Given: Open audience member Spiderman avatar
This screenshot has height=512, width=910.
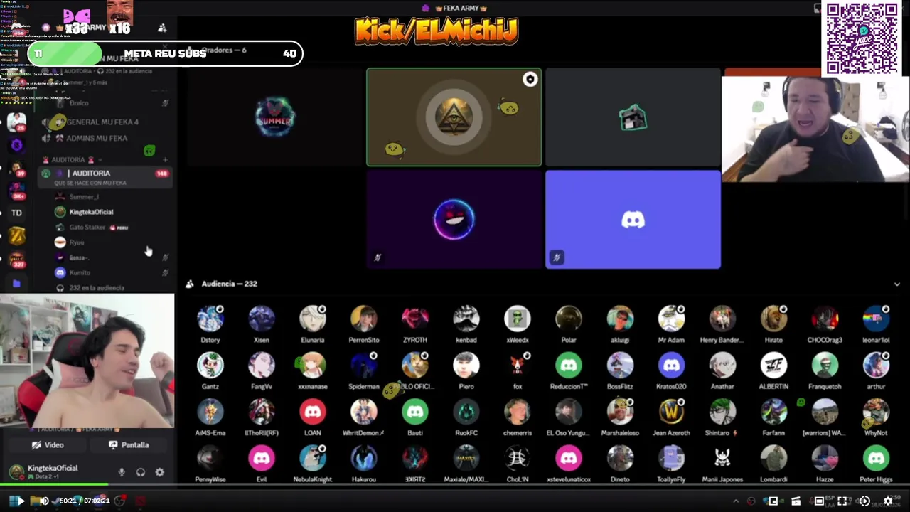Looking at the screenshot, I should pyautogui.click(x=364, y=366).
